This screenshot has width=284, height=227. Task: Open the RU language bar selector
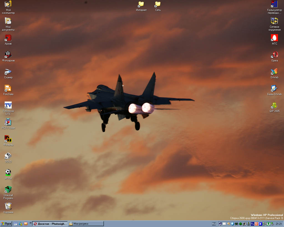(214, 224)
